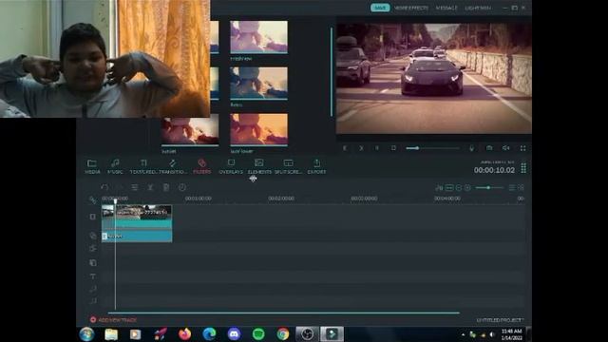Take a snapshot with camera icon
This screenshot has width=608, height=342.
click(489, 148)
